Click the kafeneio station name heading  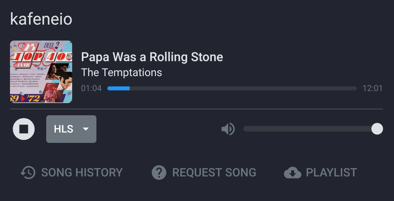pyautogui.click(x=41, y=19)
